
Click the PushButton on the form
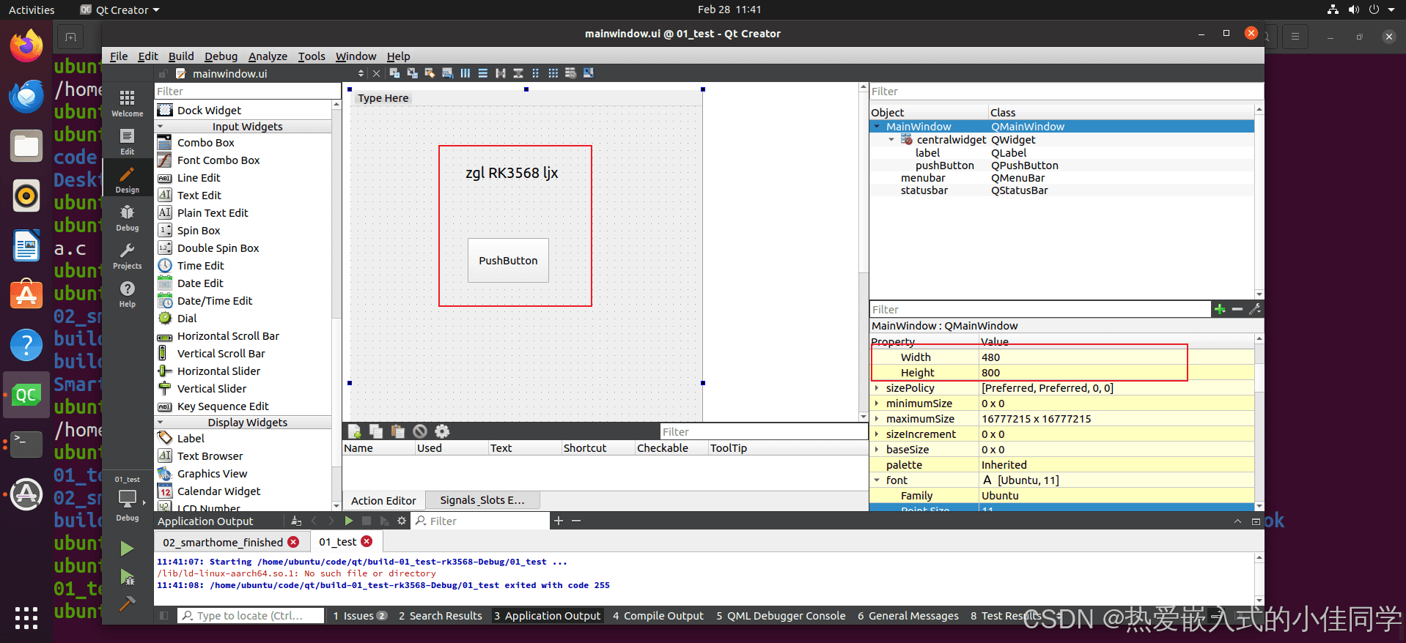(508, 261)
